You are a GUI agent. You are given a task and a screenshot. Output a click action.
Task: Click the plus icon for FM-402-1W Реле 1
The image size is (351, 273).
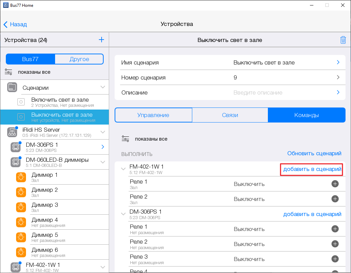(335, 184)
